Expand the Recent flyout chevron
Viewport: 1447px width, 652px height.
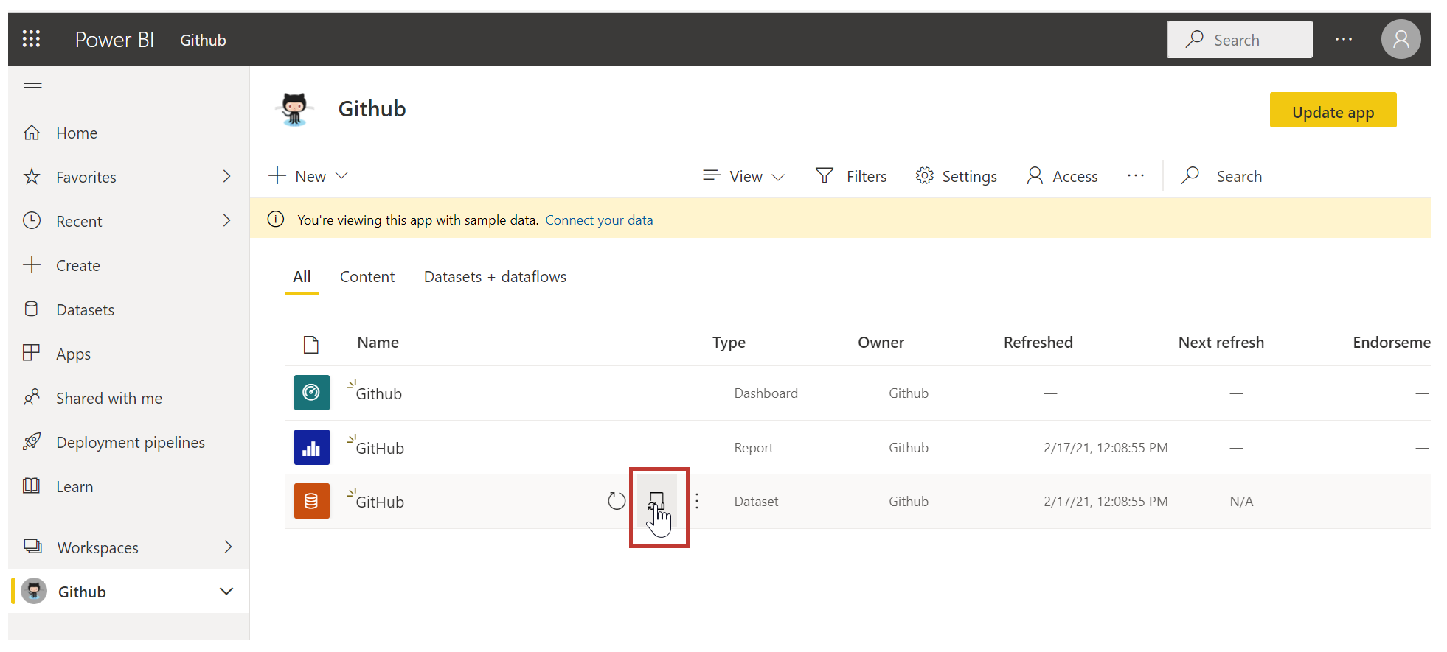click(x=226, y=221)
